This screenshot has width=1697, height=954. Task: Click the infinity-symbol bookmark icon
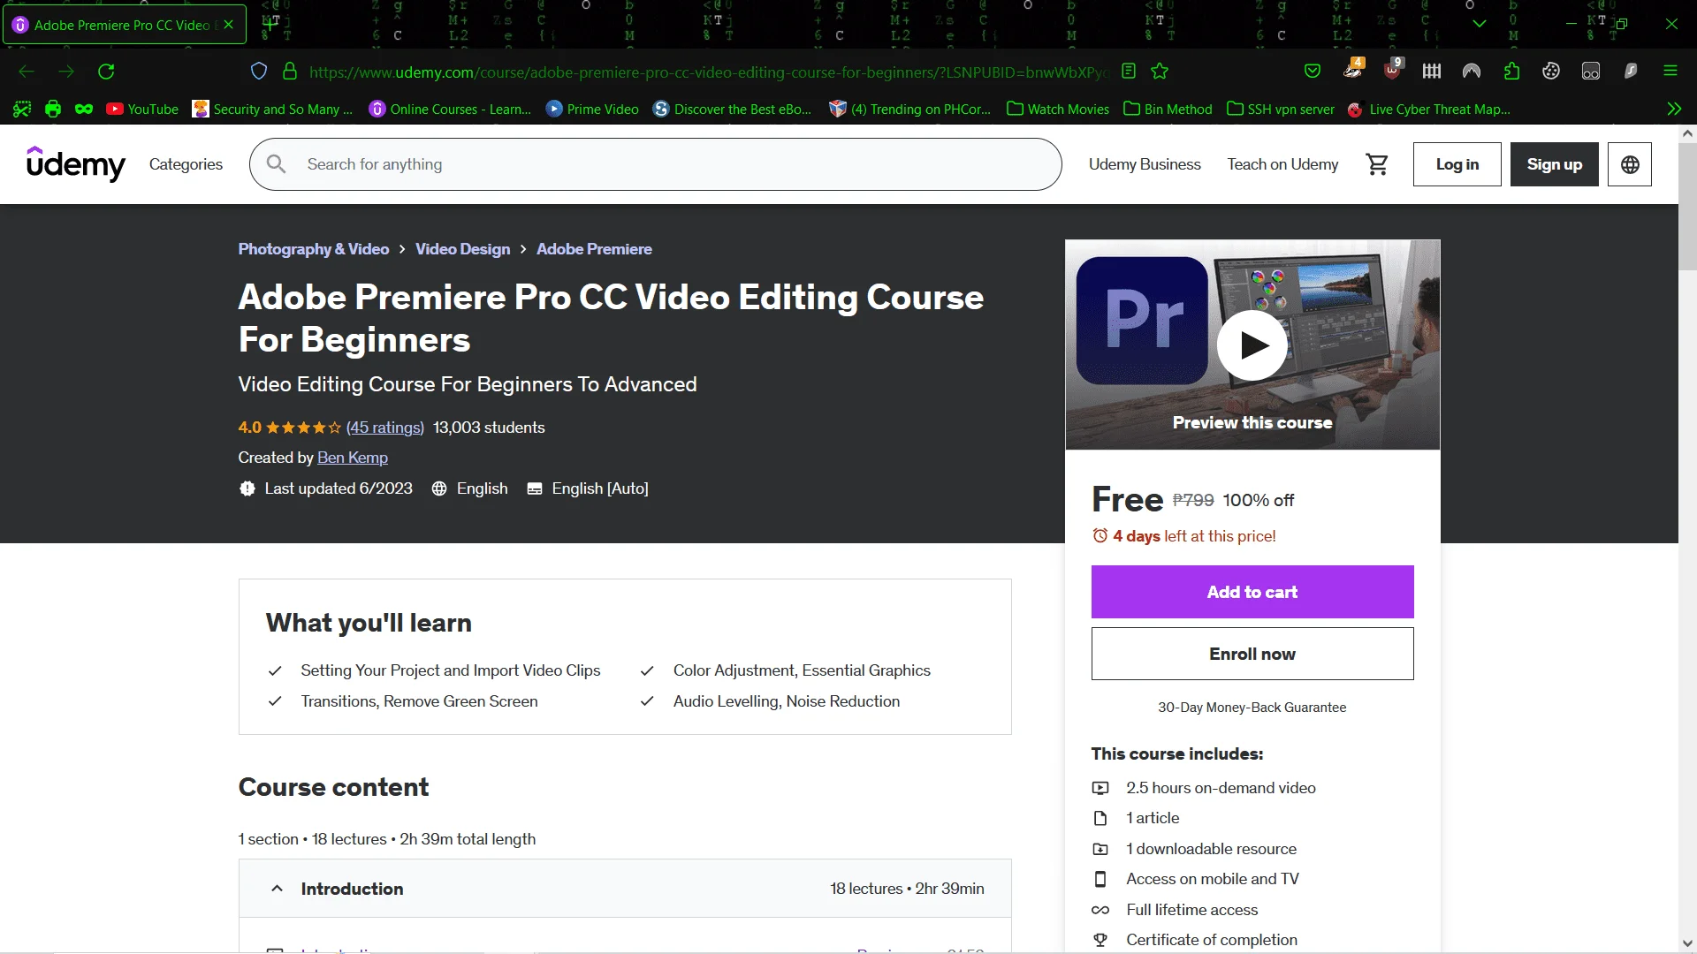tap(84, 110)
